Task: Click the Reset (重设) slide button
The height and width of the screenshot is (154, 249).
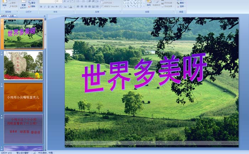Action: [x=32, y=3]
